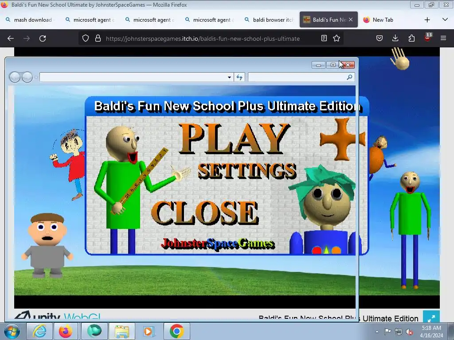
Task: Switch to second 'microsoft agent' tab
Action: pos(150,19)
